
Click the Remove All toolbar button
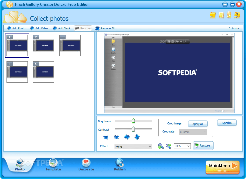pyautogui.click(x=105, y=28)
